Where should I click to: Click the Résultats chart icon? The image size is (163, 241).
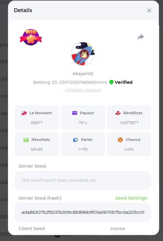[x=26, y=140]
